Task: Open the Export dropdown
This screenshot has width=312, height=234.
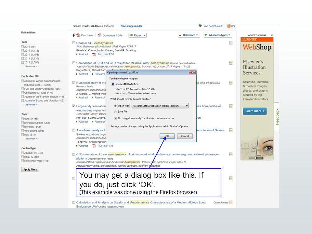Action: coord(137,35)
